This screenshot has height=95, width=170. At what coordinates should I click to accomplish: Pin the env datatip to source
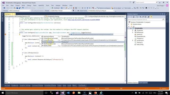tap(112, 35)
